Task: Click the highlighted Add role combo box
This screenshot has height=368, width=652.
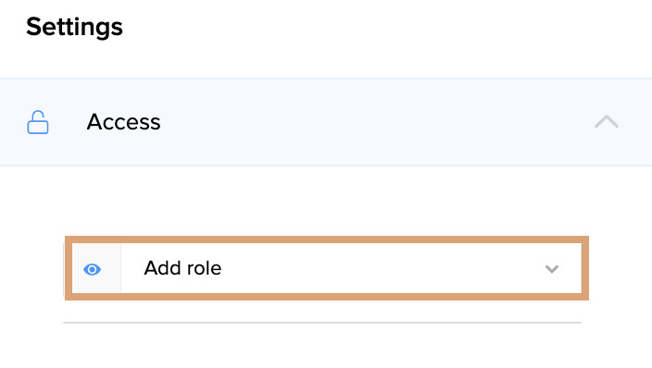Action: 326,268
